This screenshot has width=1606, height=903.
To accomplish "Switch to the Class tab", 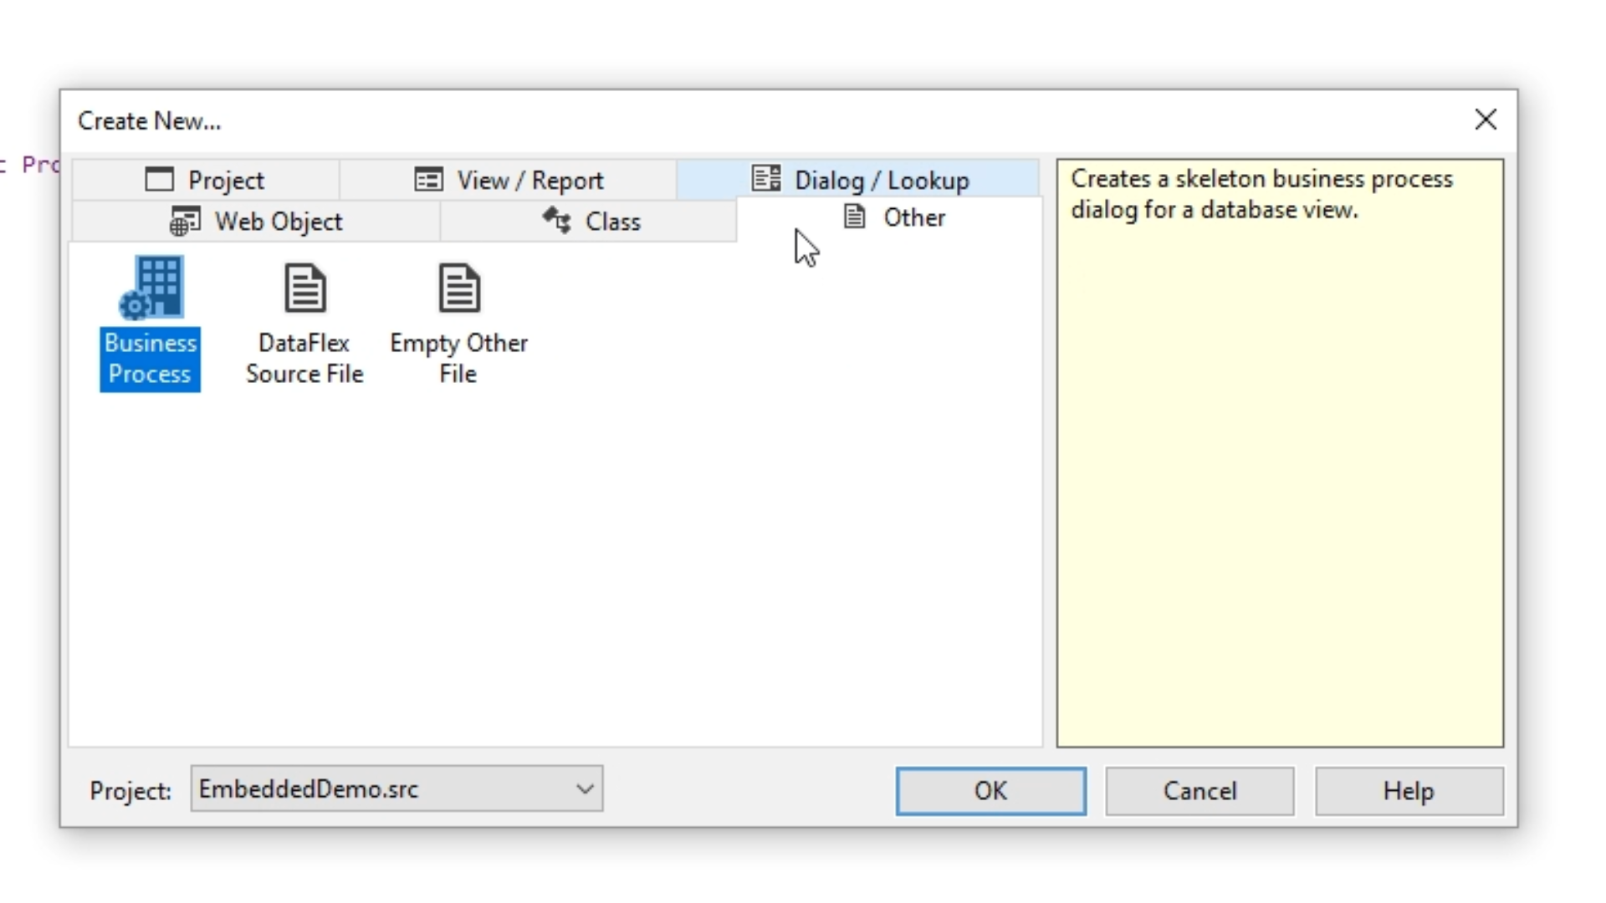I will point(611,222).
